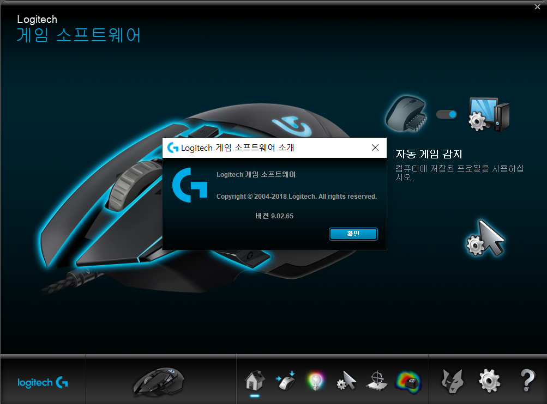547x404 pixels.
Task: Close the Logitech 게임 소프트웨어 소개 dialog
Action: [x=375, y=148]
